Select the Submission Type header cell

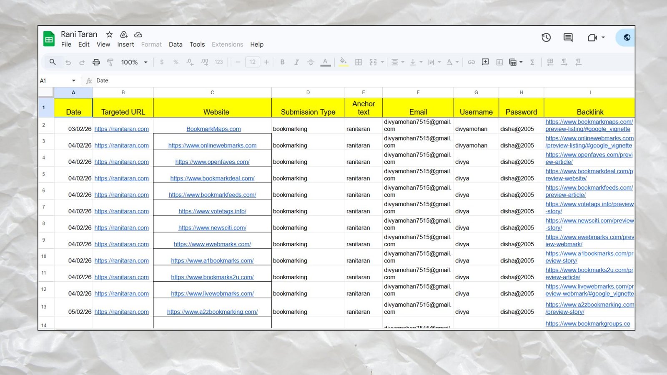pos(308,107)
